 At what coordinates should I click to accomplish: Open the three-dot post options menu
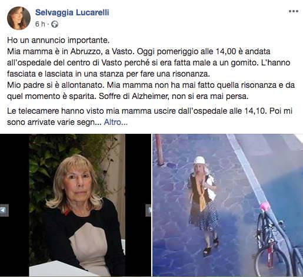click(294, 11)
